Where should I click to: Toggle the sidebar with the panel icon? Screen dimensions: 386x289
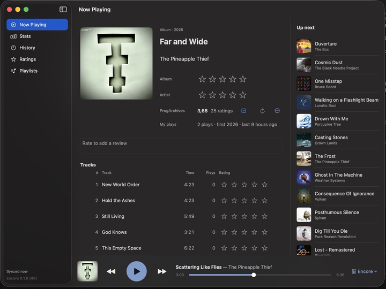pyautogui.click(x=63, y=9)
